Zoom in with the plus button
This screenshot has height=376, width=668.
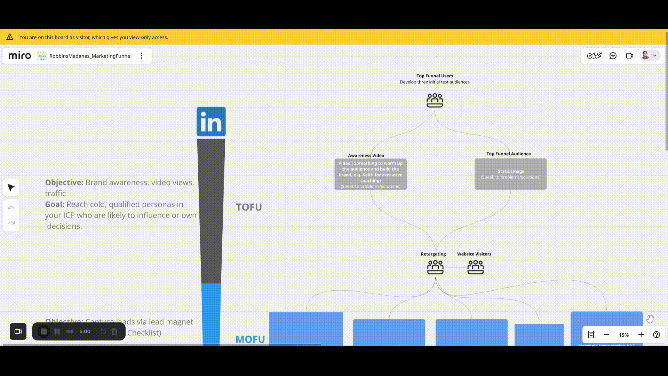tap(641, 335)
